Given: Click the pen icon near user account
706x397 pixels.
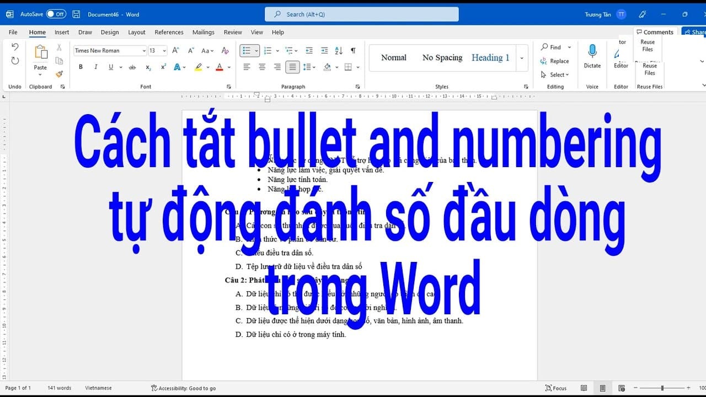Looking at the screenshot, I should coord(642,14).
